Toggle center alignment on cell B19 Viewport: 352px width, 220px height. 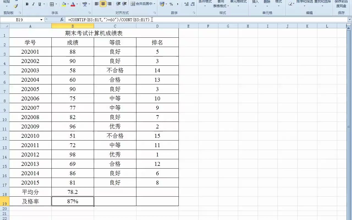point(103,4)
